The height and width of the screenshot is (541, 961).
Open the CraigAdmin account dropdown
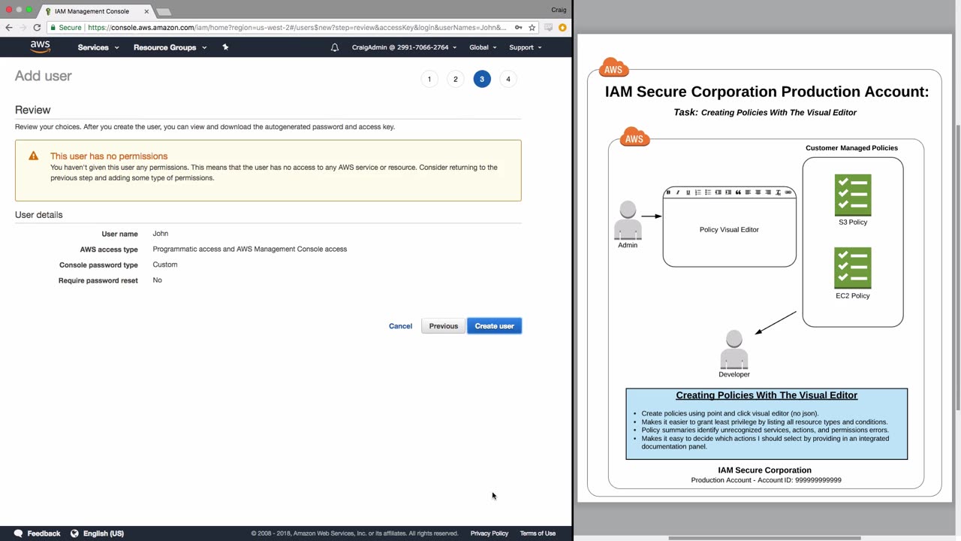coord(404,47)
